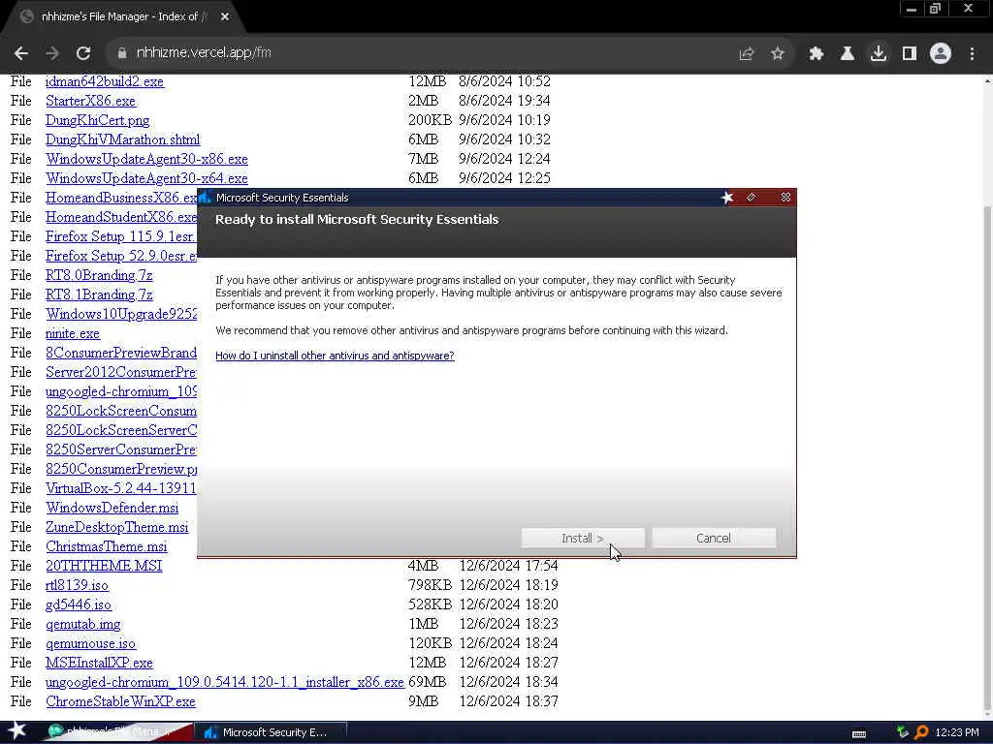Screen dimensions: 993x744
Task: Reload the page with the refresh icon
Action: tap(83, 53)
